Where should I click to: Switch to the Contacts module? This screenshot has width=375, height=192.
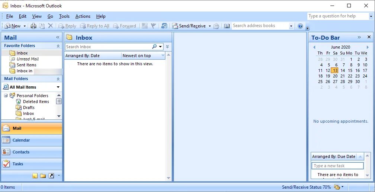click(32, 152)
